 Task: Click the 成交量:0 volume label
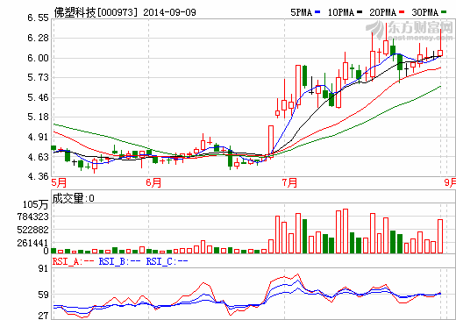[x=73, y=198]
